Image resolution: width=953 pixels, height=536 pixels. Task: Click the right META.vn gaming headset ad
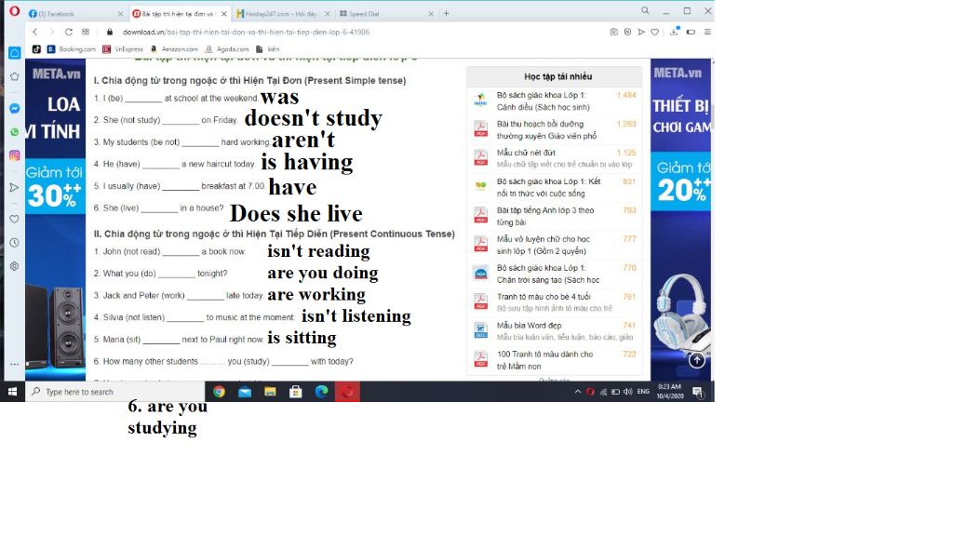point(680,219)
